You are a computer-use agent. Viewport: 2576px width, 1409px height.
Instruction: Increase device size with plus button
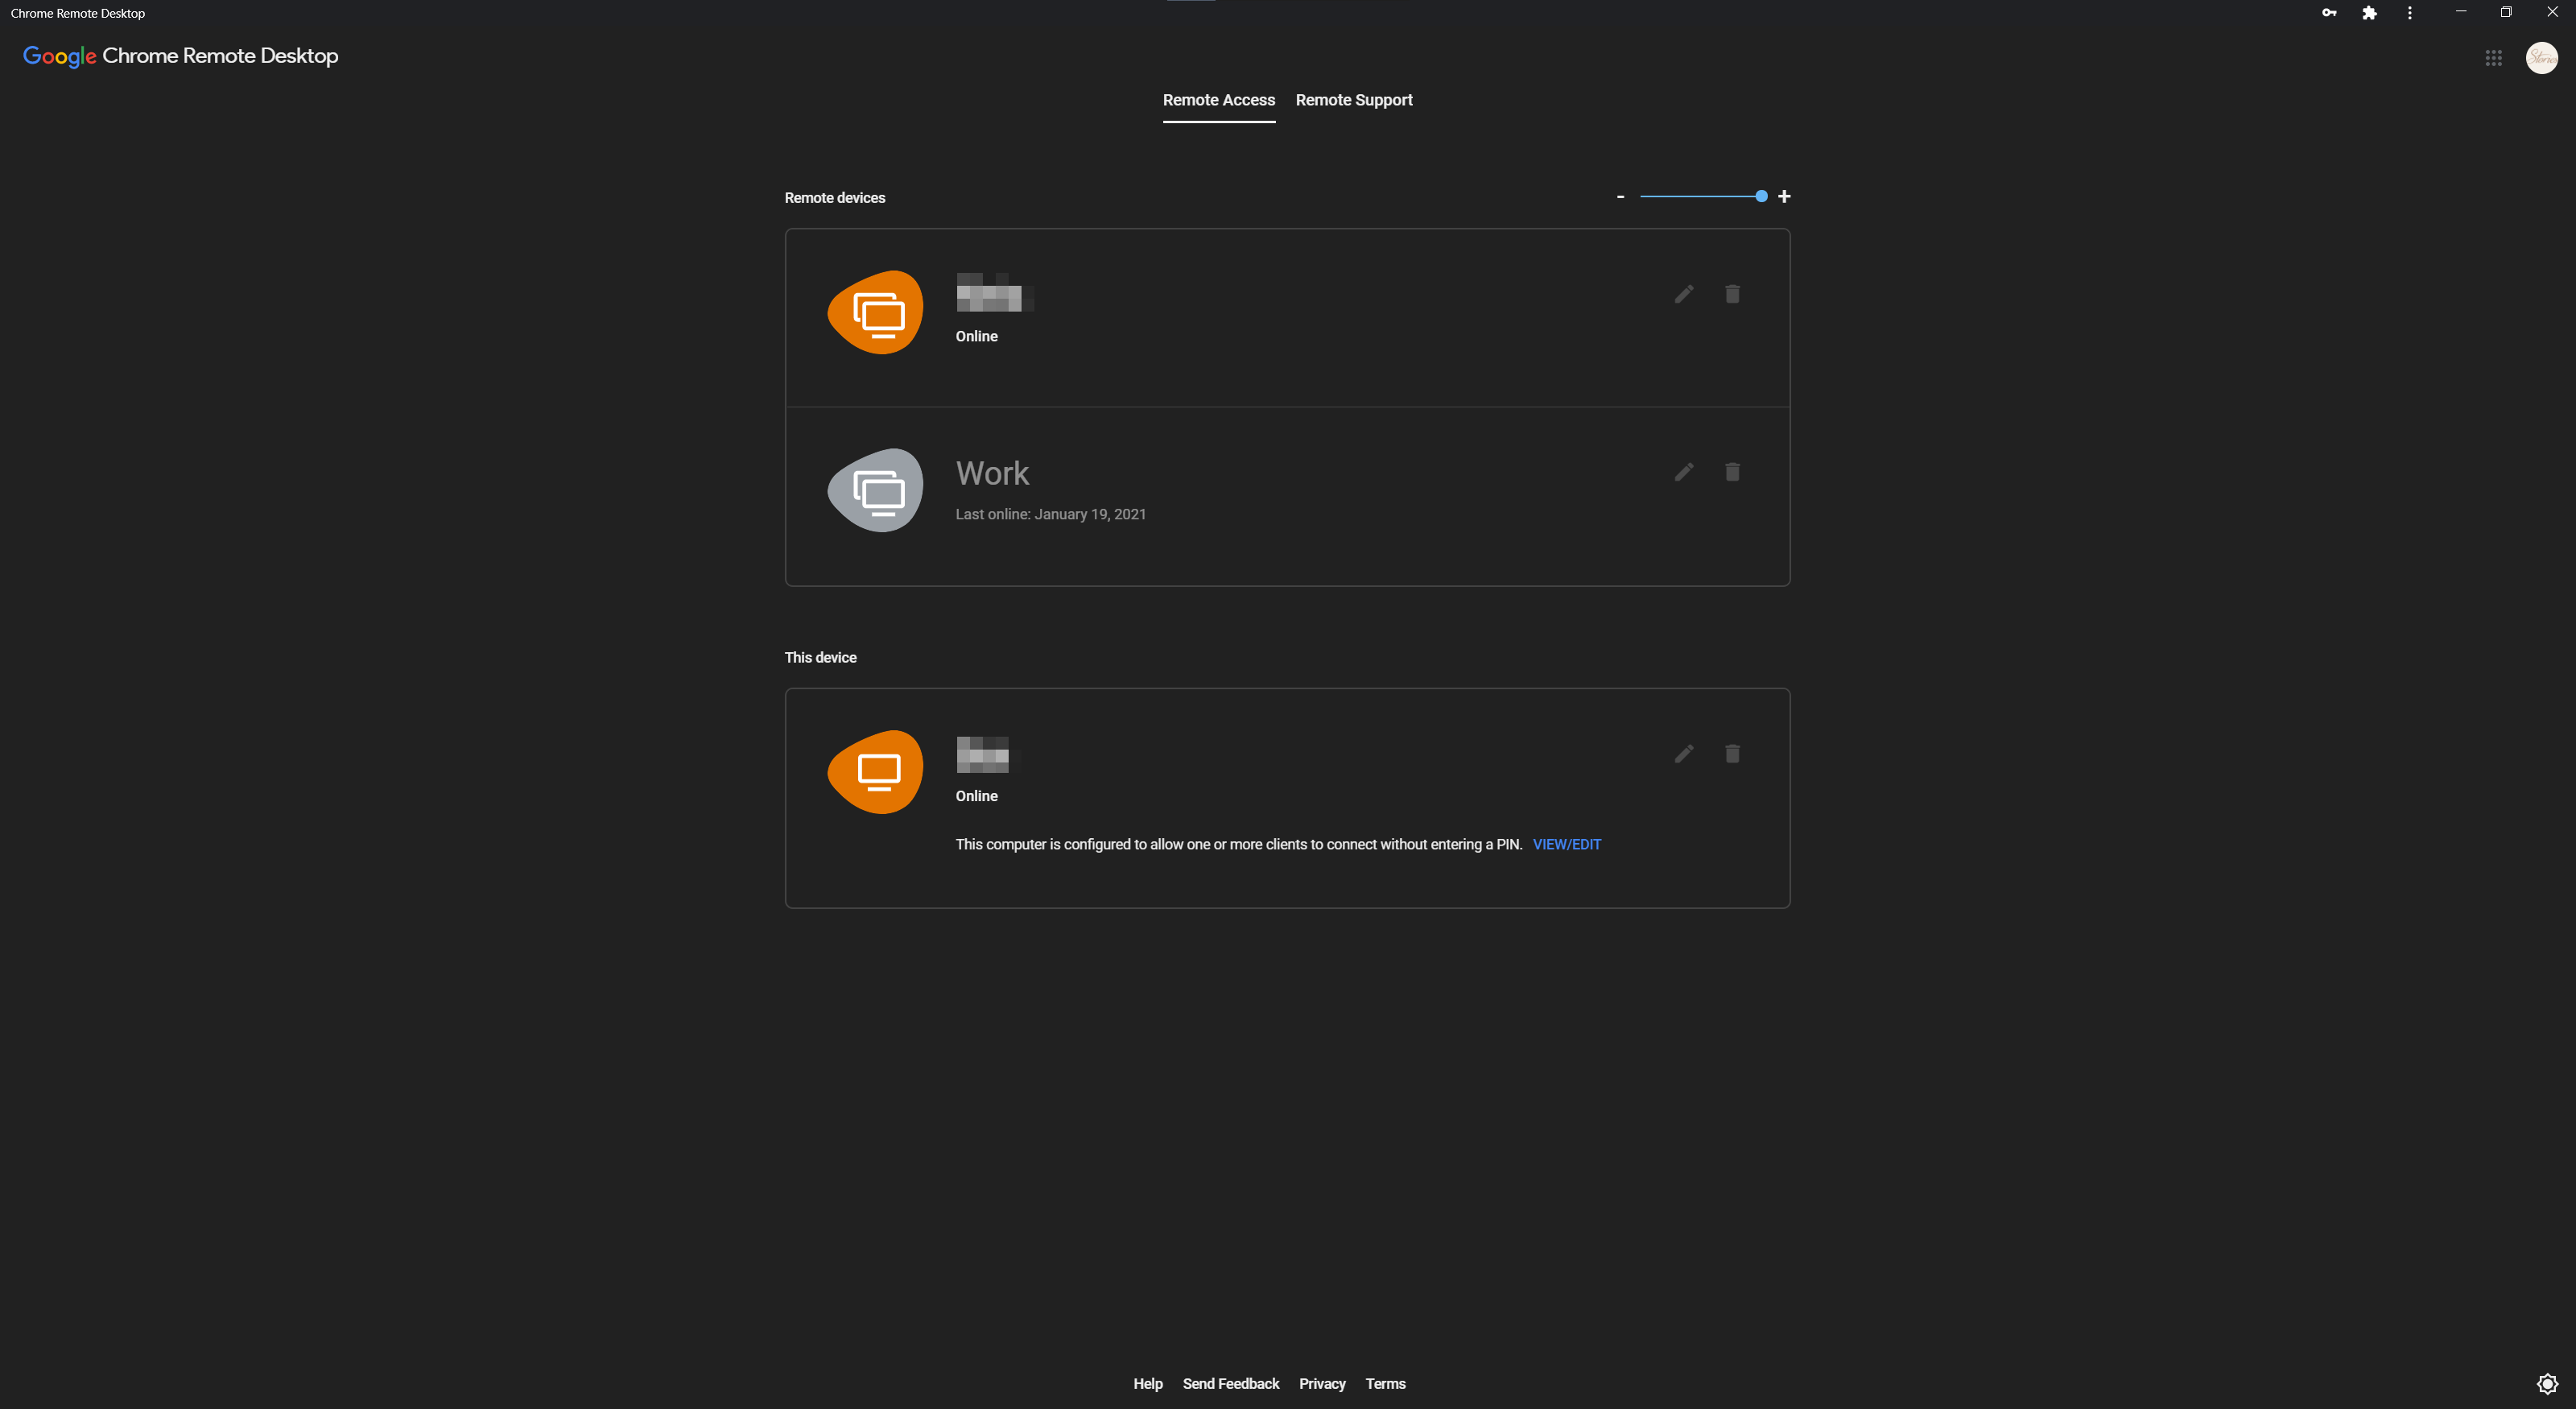[x=1784, y=197]
